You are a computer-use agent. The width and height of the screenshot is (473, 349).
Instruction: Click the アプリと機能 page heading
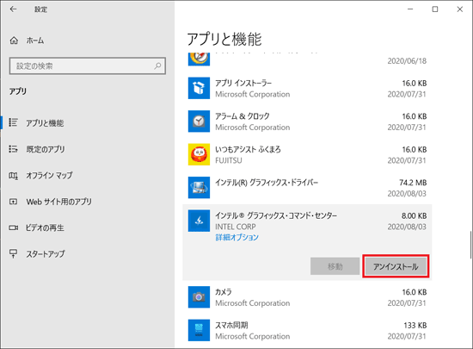[x=224, y=40]
